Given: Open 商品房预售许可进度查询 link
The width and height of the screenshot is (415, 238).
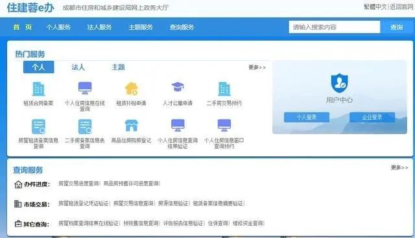Looking at the screenshot, I should (131, 184).
